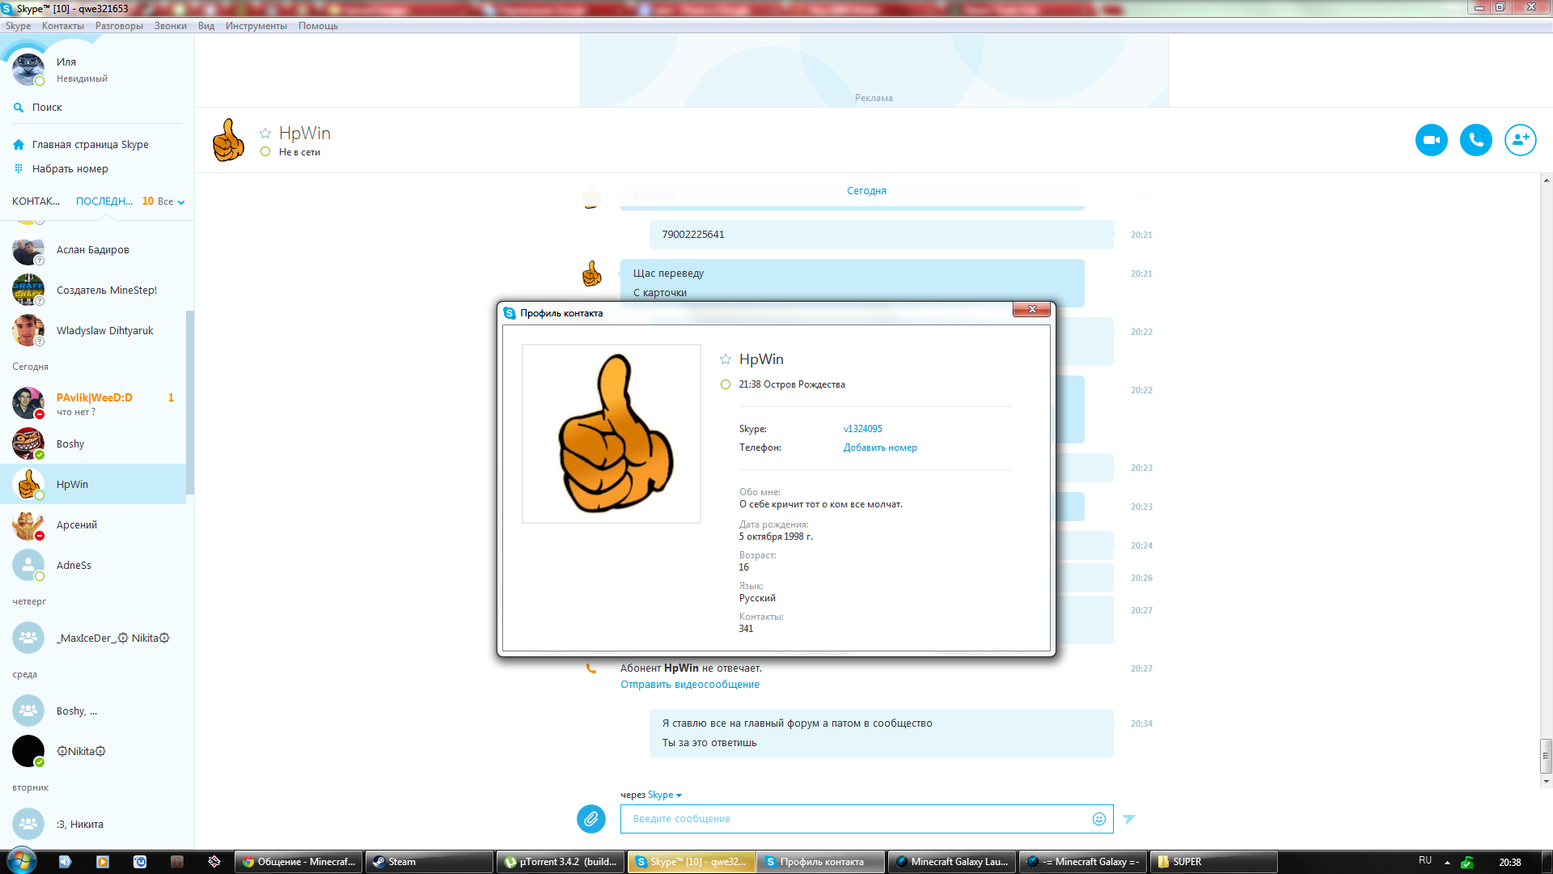1553x874 pixels.
Task: Open the через Skype sending method dropdown
Action: (x=665, y=795)
